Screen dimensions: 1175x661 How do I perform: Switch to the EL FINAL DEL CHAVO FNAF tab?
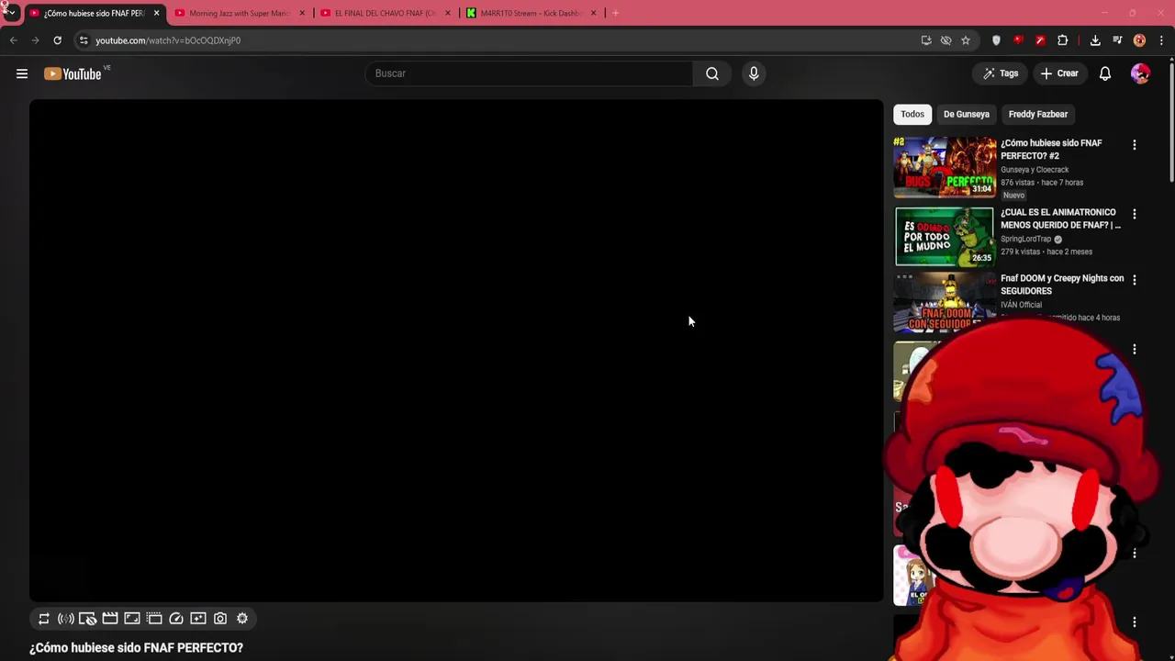click(385, 13)
